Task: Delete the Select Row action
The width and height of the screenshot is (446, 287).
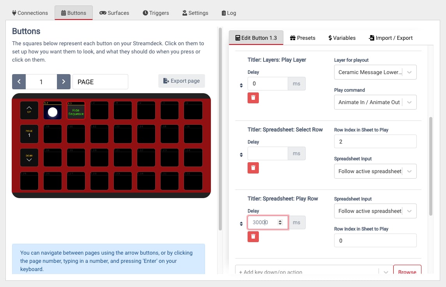Action: pyautogui.click(x=253, y=168)
